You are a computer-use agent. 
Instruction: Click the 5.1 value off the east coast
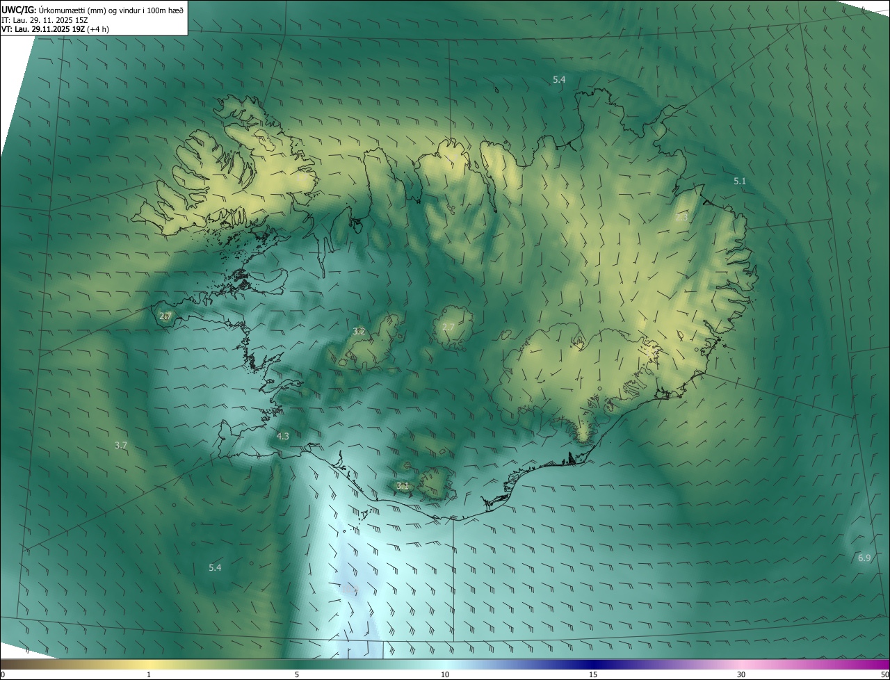[740, 181]
